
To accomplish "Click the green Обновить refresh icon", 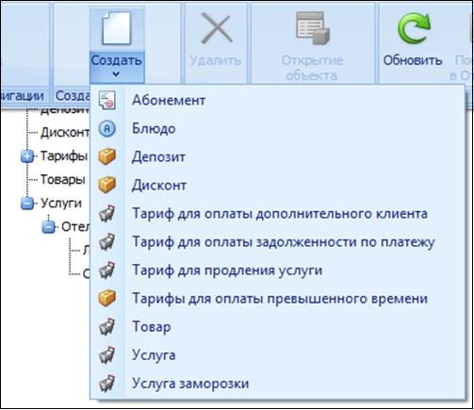I will click(x=414, y=28).
